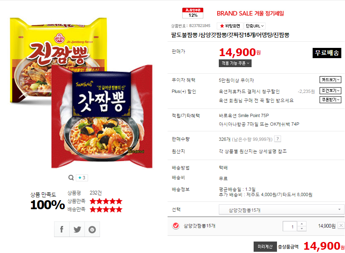Click the magnifier icon under the product image
The width and height of the screenshot is (345, 253).
[71, 178]
